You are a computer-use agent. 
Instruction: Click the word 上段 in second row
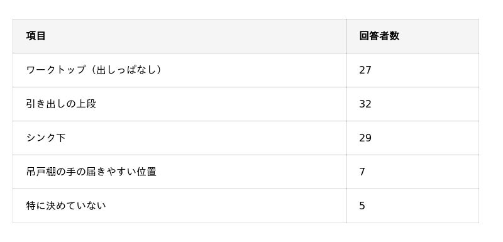tap(86, 104)
